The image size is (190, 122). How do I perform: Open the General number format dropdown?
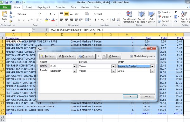pos(119,14)
